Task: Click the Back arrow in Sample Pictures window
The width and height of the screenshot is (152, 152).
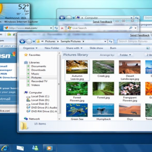Action: [22, 41]
